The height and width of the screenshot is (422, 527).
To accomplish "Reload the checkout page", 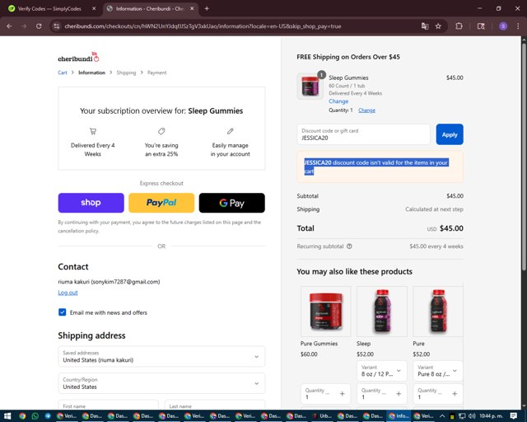I will (39, 26).
